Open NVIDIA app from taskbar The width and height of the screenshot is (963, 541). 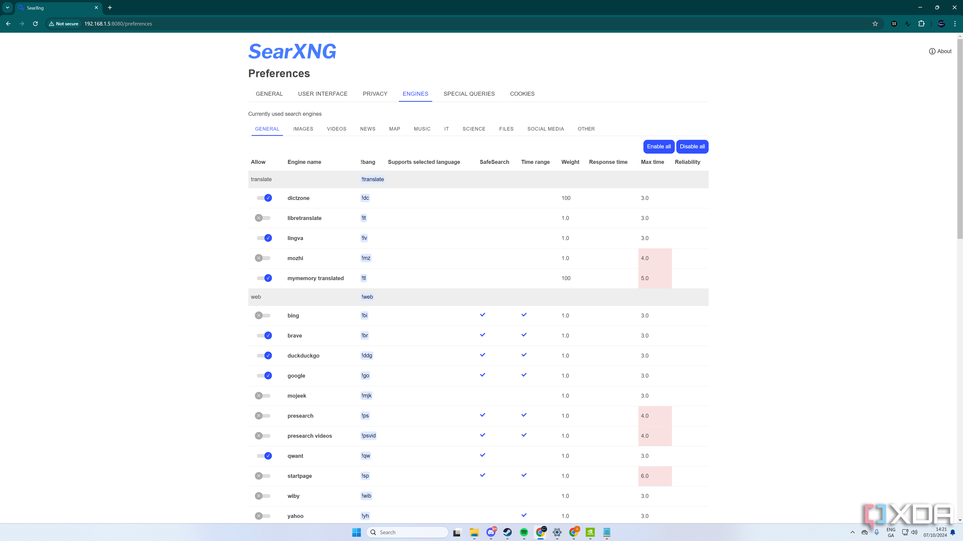coord(590,532)
